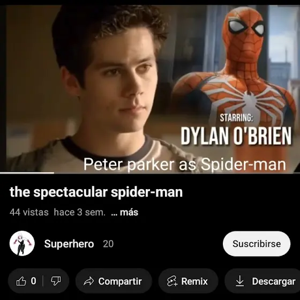
Task: Subscribe using the Suscribirse button
Action: (x=257, y=244)
